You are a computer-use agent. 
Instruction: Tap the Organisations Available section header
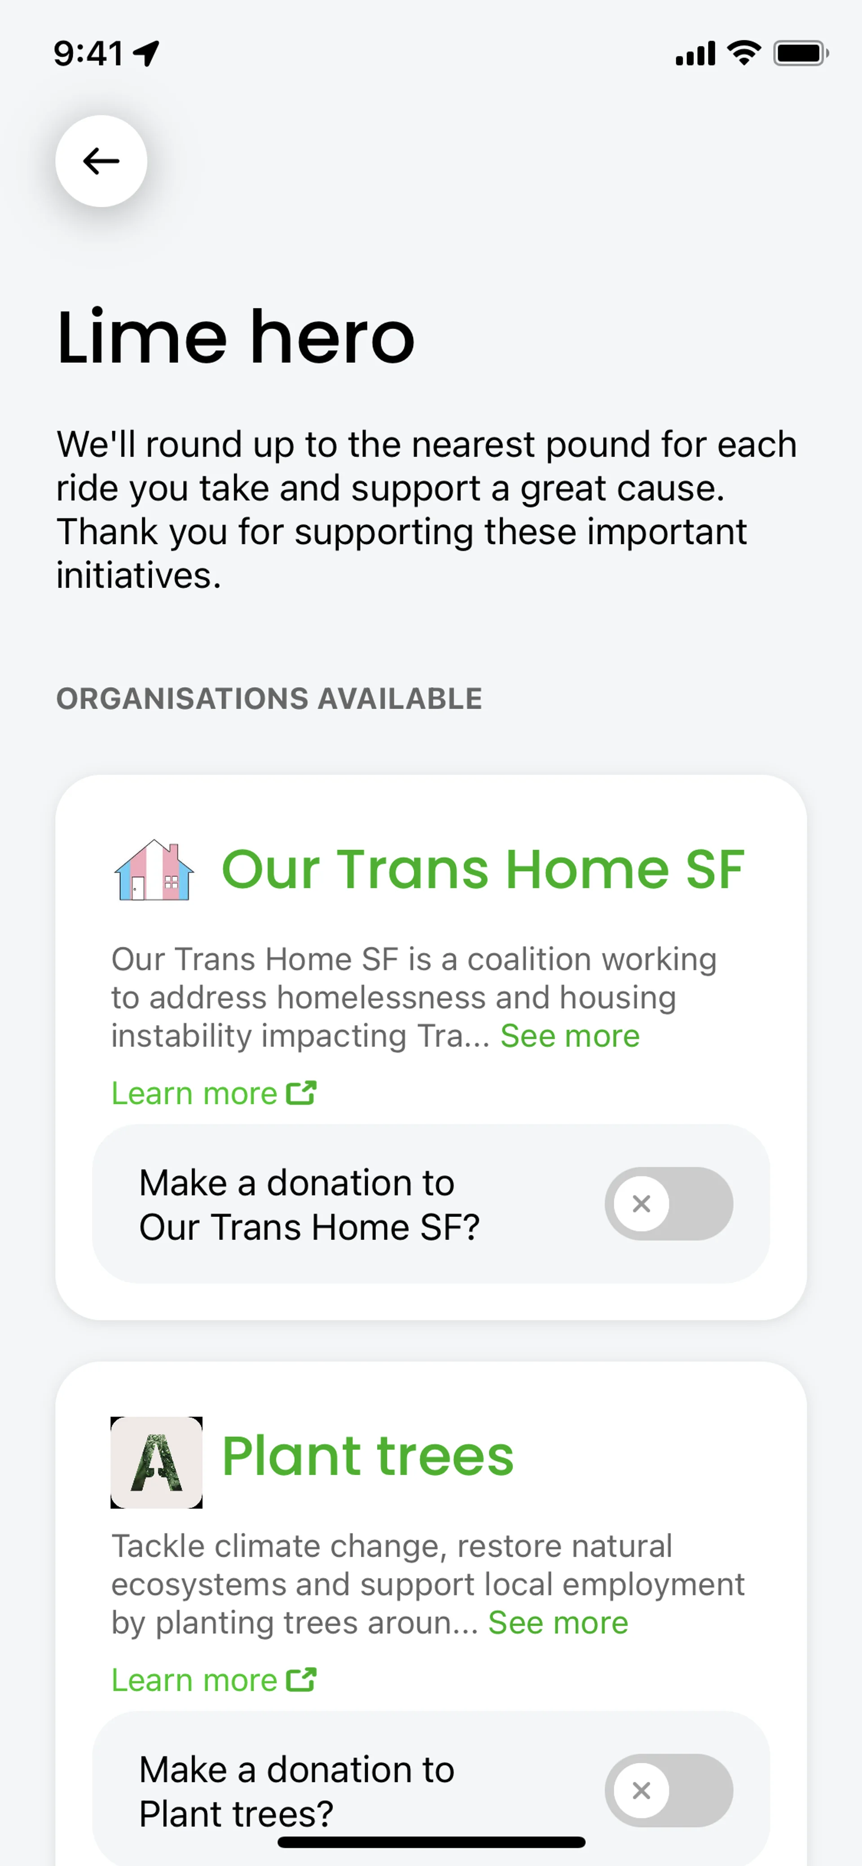tap(269, 698)
